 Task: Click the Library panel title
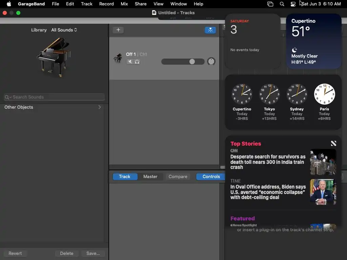tap(39, 30)
